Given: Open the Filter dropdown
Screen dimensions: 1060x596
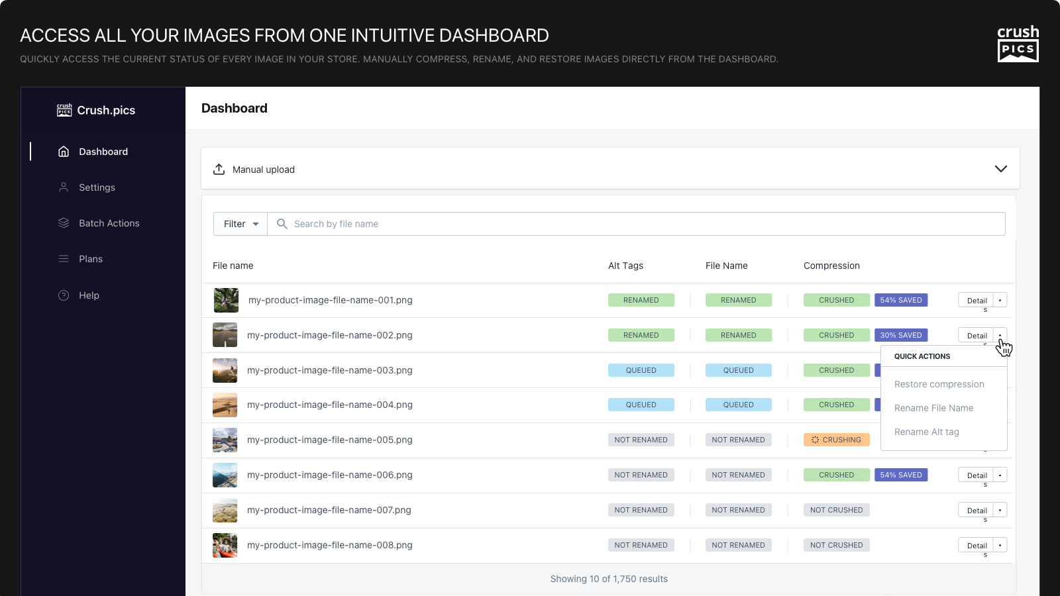Looking at the screenshot, I should tap(240, 224).
